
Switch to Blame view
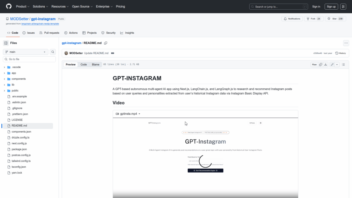click(96, 64)
